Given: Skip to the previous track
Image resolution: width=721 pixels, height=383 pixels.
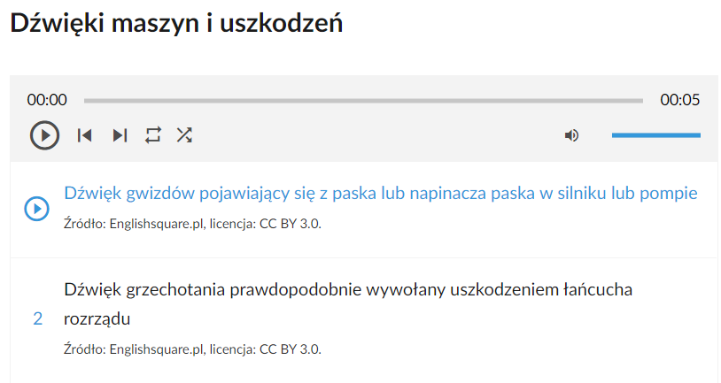Looking at the screenshot, I should click(85, 135).
